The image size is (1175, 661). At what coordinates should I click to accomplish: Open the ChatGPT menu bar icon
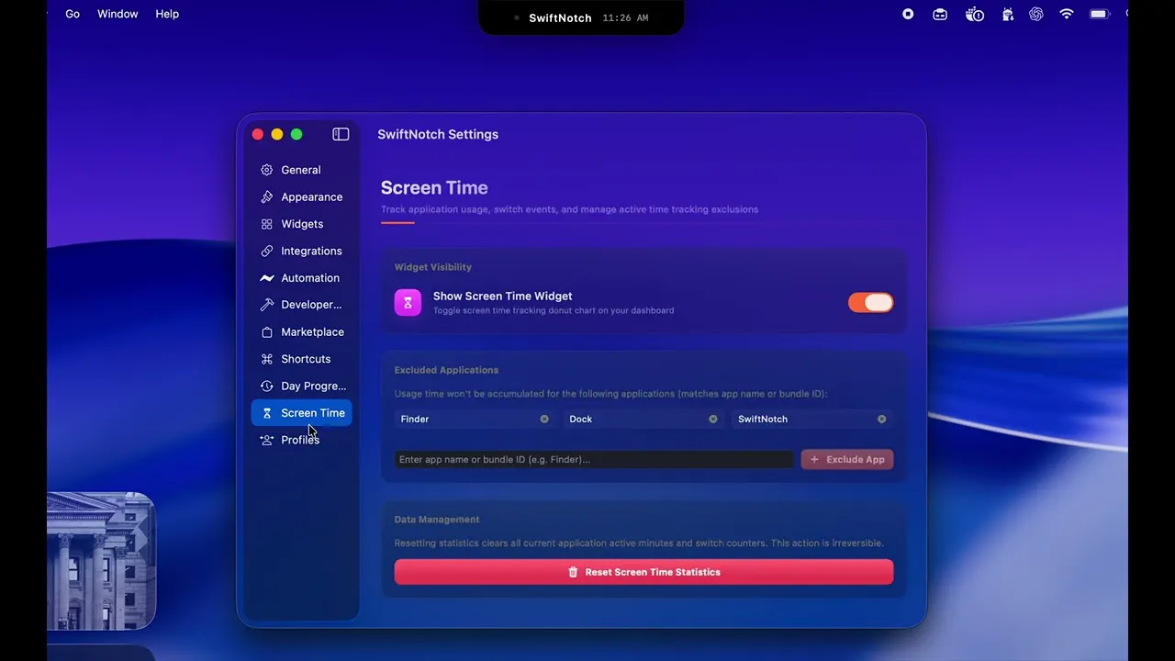coord(1035,14)
